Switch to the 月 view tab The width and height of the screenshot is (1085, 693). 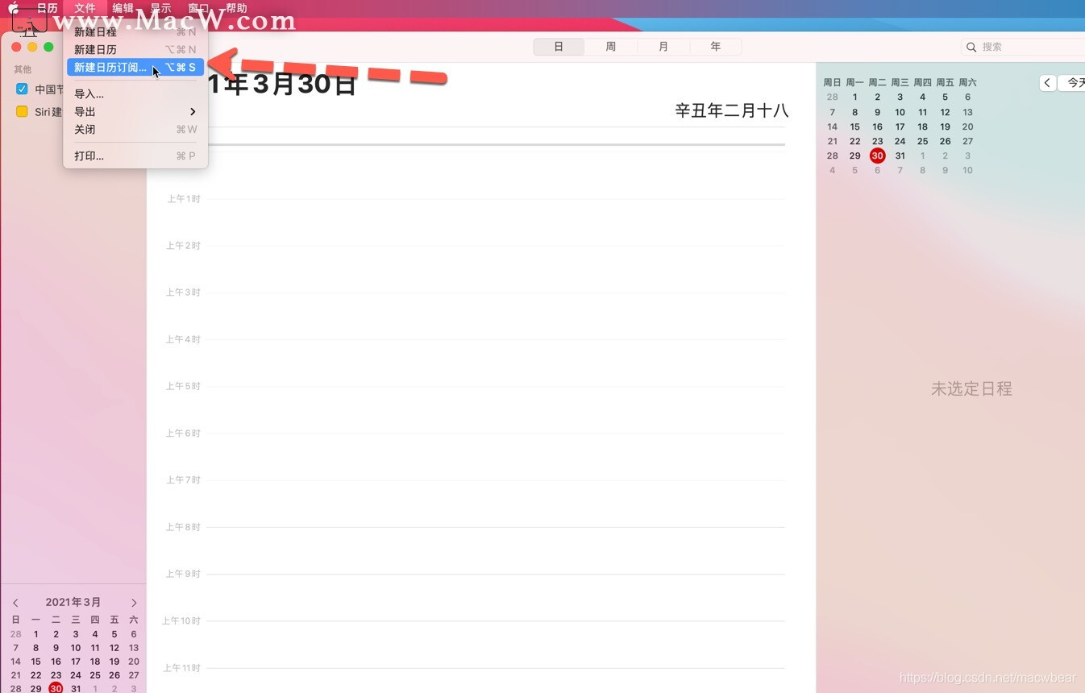(x=663, y=47)
